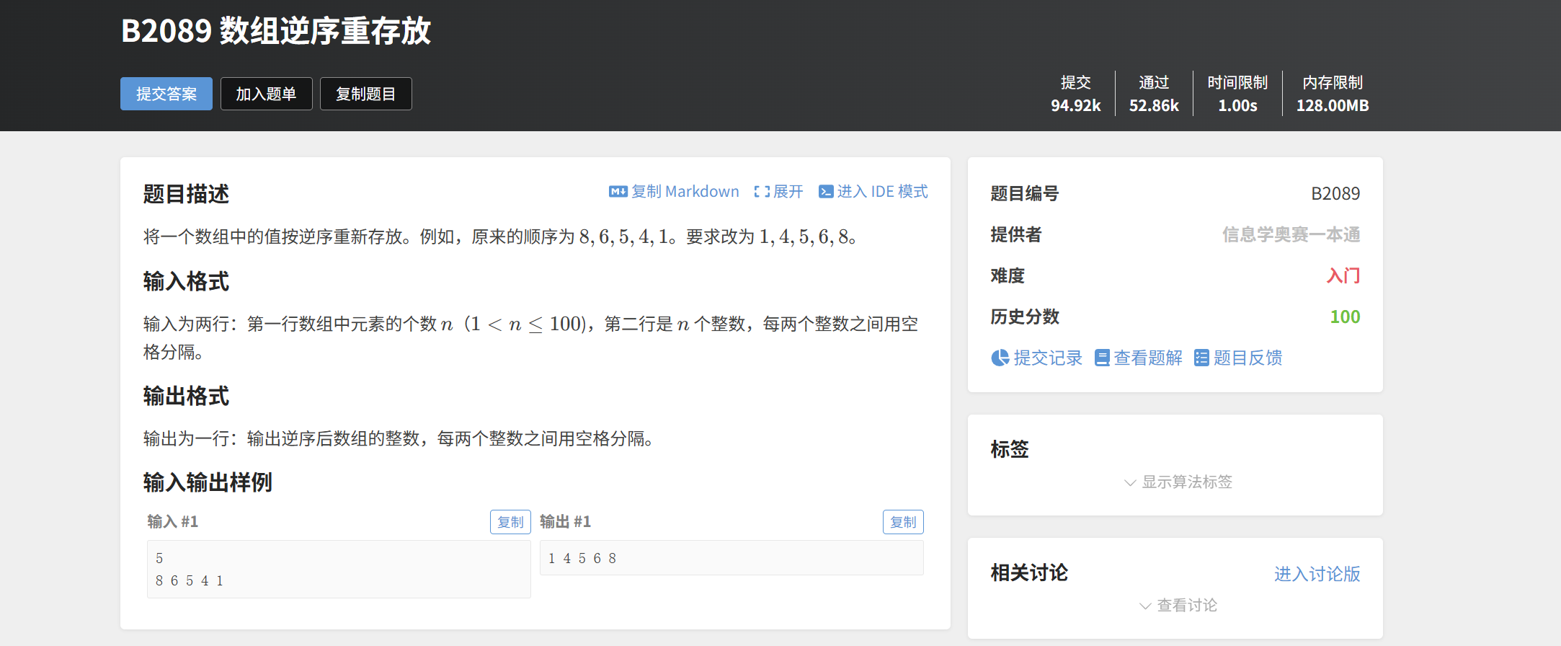The image size is (1561, 646).
Task: Open the 查看题解 link
Action: (x=1148, y=358)
